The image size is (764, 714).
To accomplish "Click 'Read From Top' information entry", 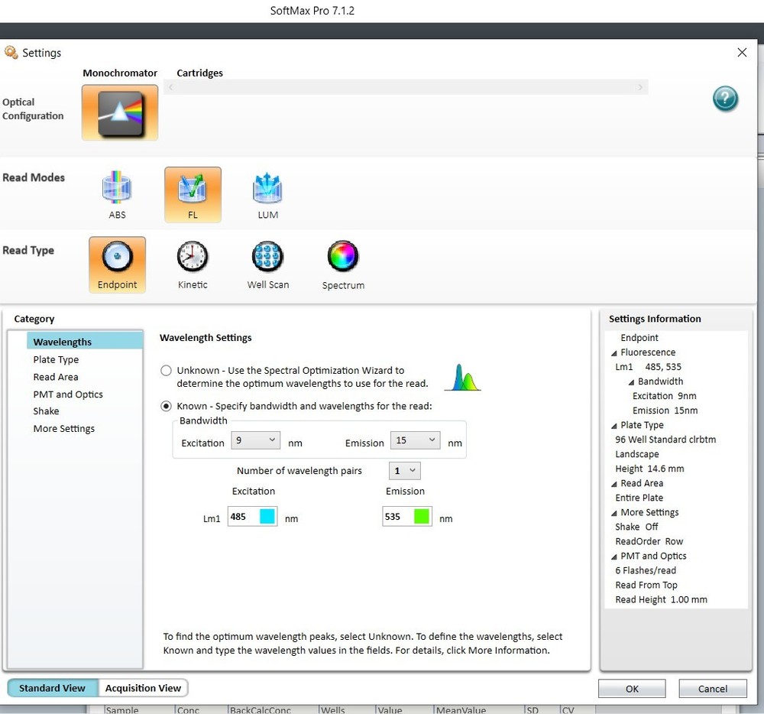I will [646, 585].
